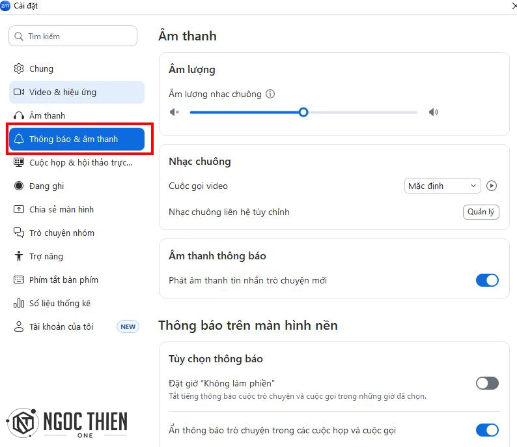Click the user profile icon beside Tài khoản của tôi
This screenshot has width=517, height=447.
19,326
